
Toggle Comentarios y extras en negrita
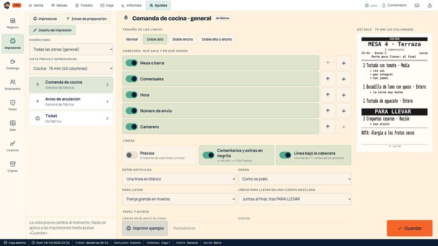point(208,155)
